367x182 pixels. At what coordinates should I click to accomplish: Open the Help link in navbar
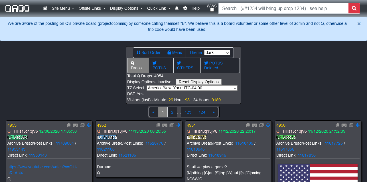(196, 8)
